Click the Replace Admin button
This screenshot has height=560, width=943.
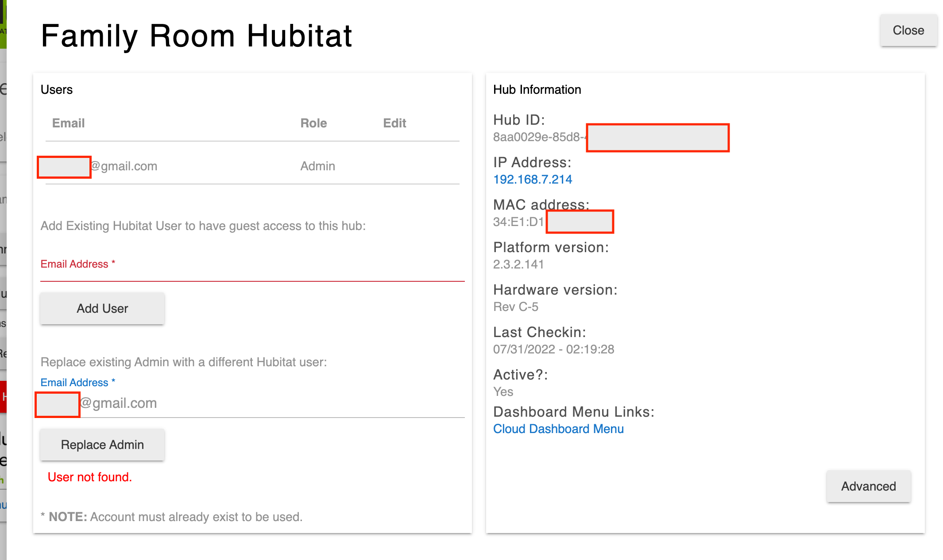click(x=102, y=445)
